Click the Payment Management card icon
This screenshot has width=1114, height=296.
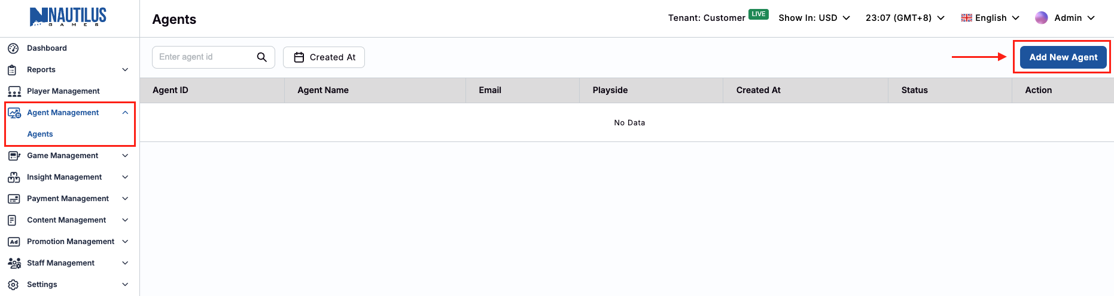pyautogui.click(x=14, y=199)
